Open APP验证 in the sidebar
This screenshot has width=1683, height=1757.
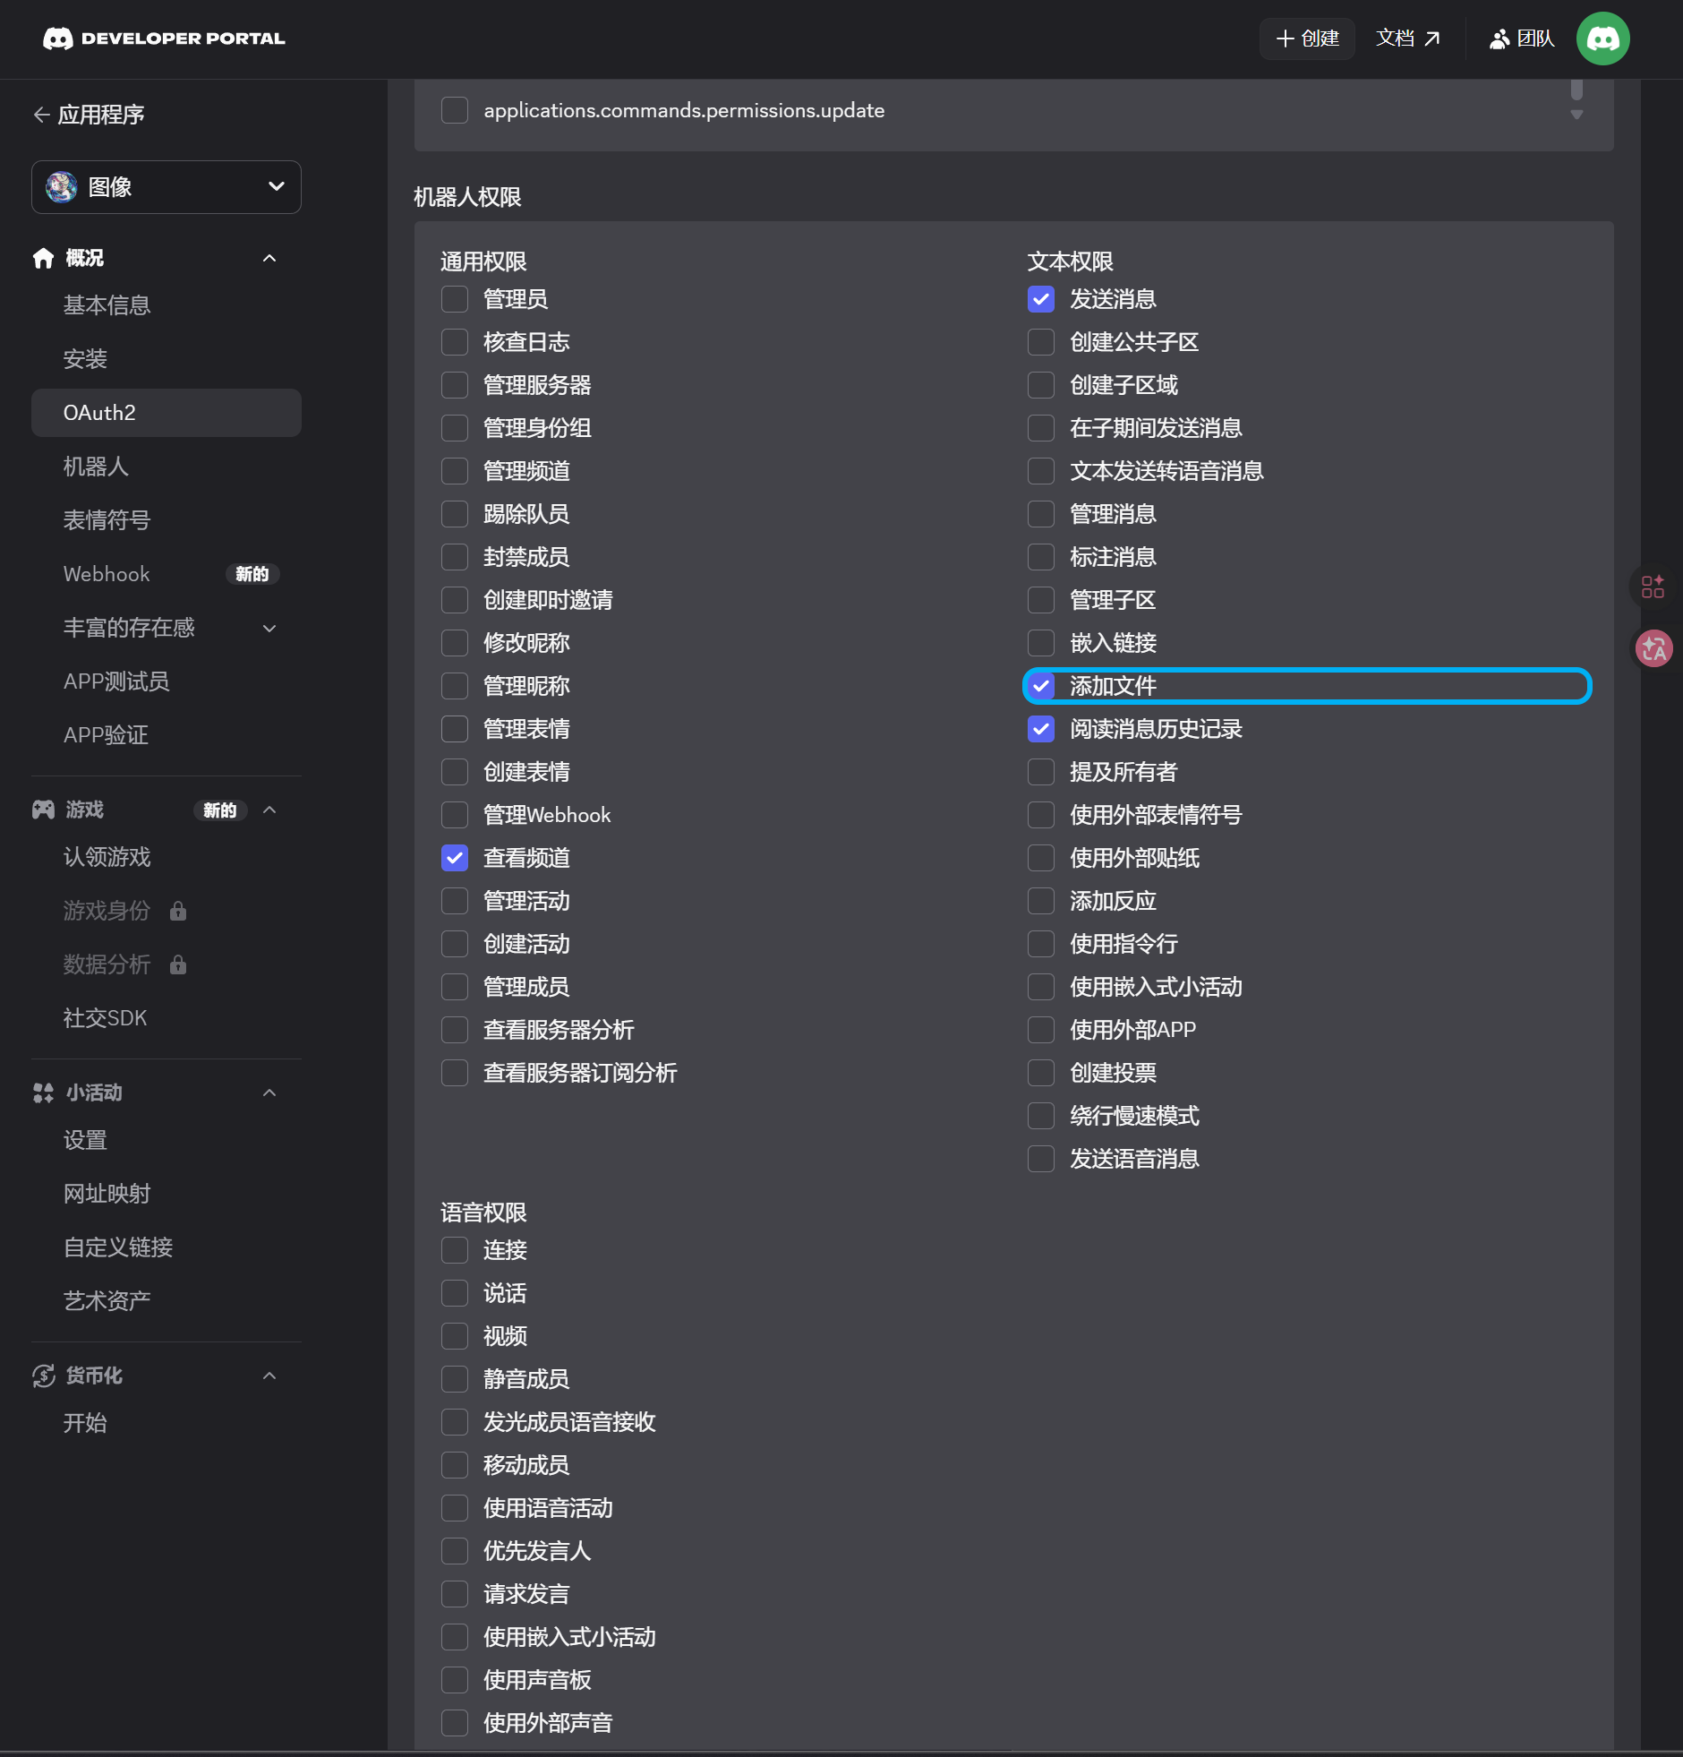click(x=167, y=736)
